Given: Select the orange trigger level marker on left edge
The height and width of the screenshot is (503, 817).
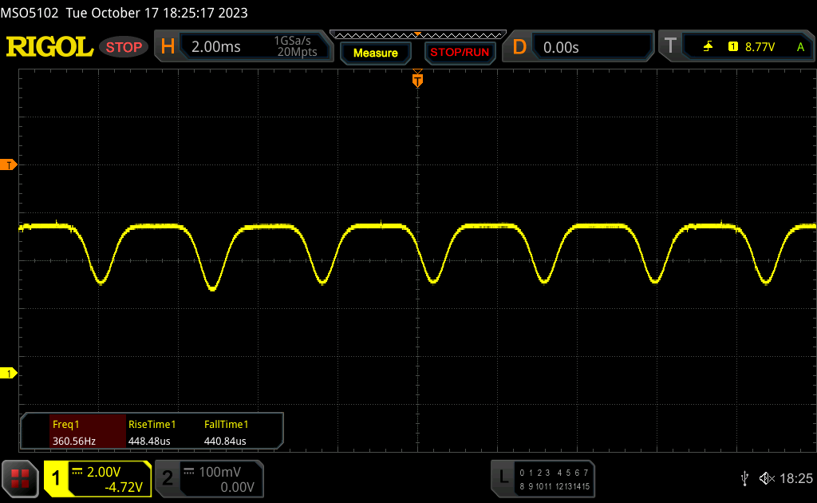Looking at the screenshot, I should 10,165.
